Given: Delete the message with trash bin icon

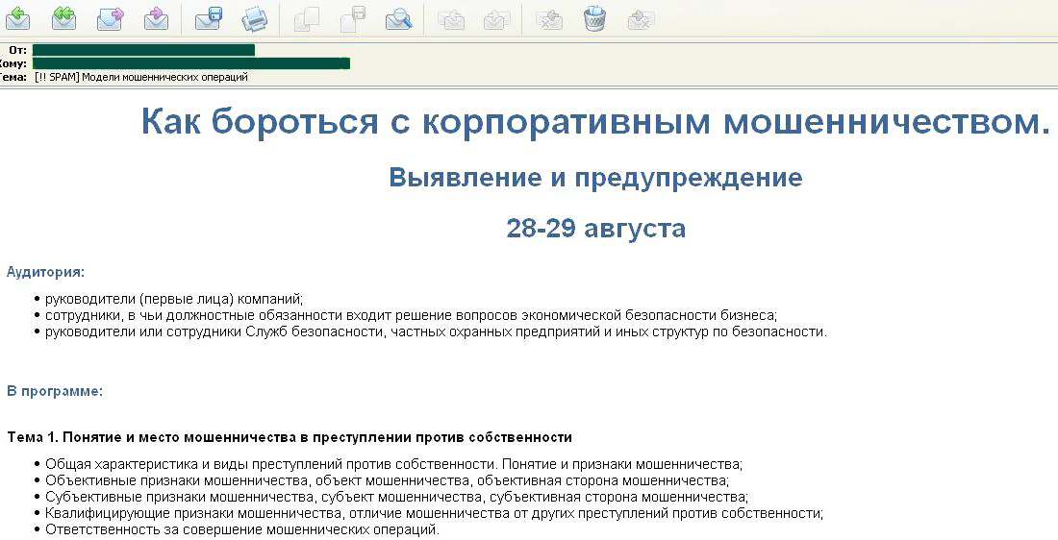Looking at the screenshot, I should point(595,18).
